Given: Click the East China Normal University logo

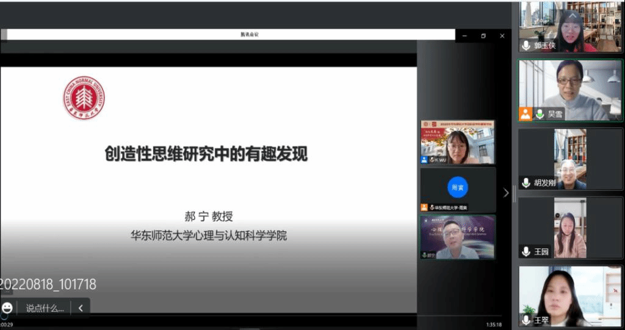Looking at the screenshot, I should [x=84, y=97].
